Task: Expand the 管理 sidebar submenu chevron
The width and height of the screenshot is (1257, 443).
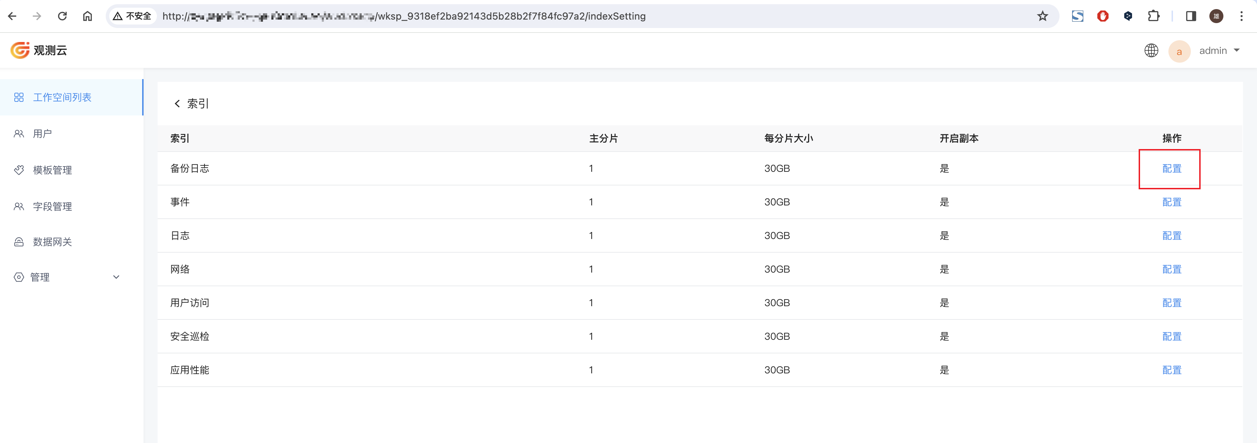Action: coord(116,277)
